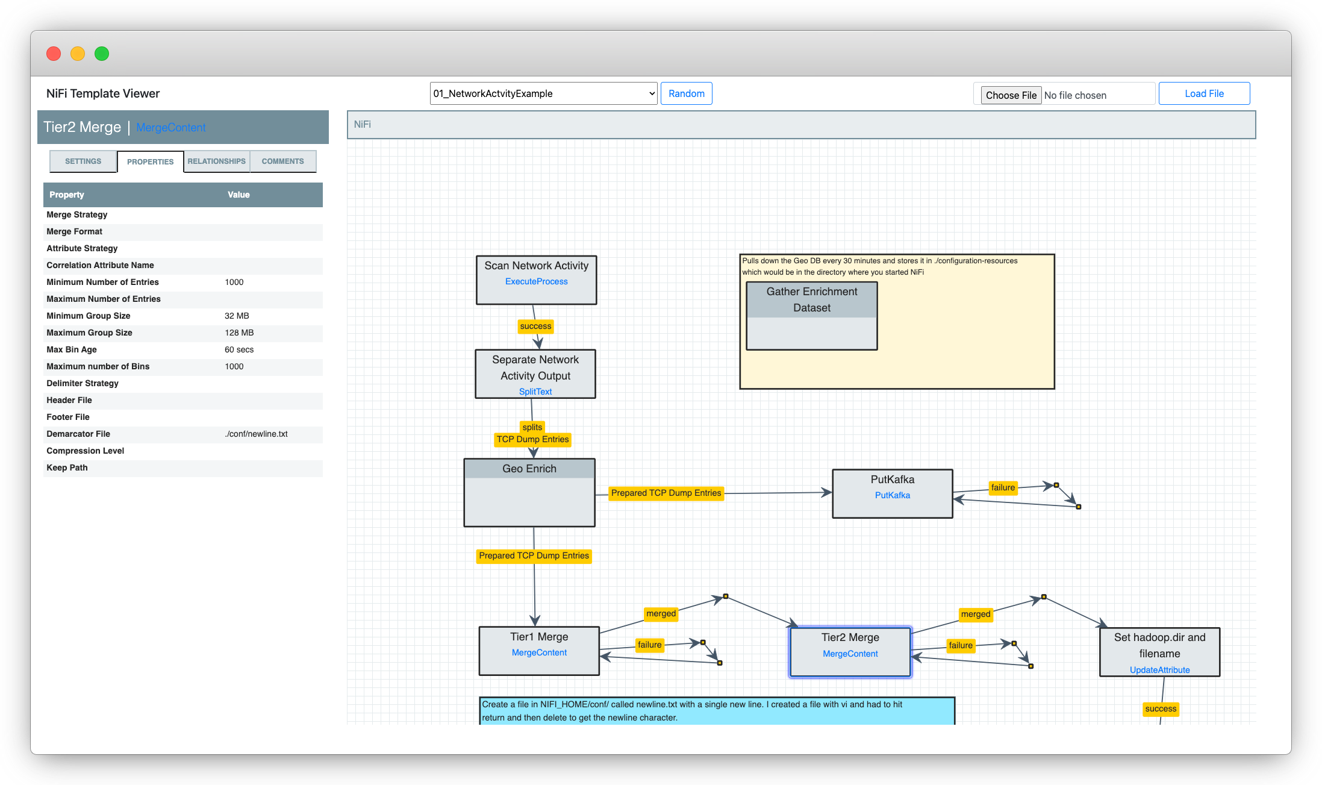Click the blue PutKafka type link
This screenshot has height=785, width=1322.
[x=892, y=495]
